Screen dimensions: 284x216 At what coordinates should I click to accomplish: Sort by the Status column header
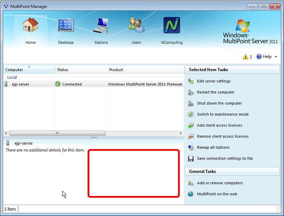coord(81,69)
